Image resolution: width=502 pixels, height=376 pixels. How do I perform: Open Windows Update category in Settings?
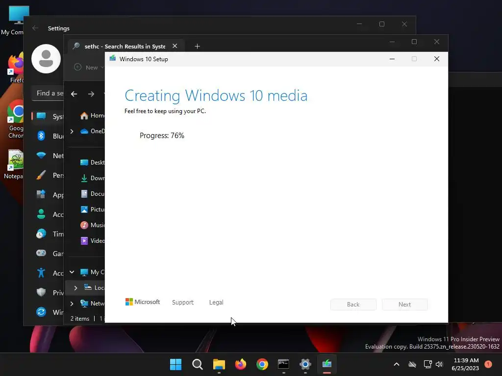coord(48,312)
